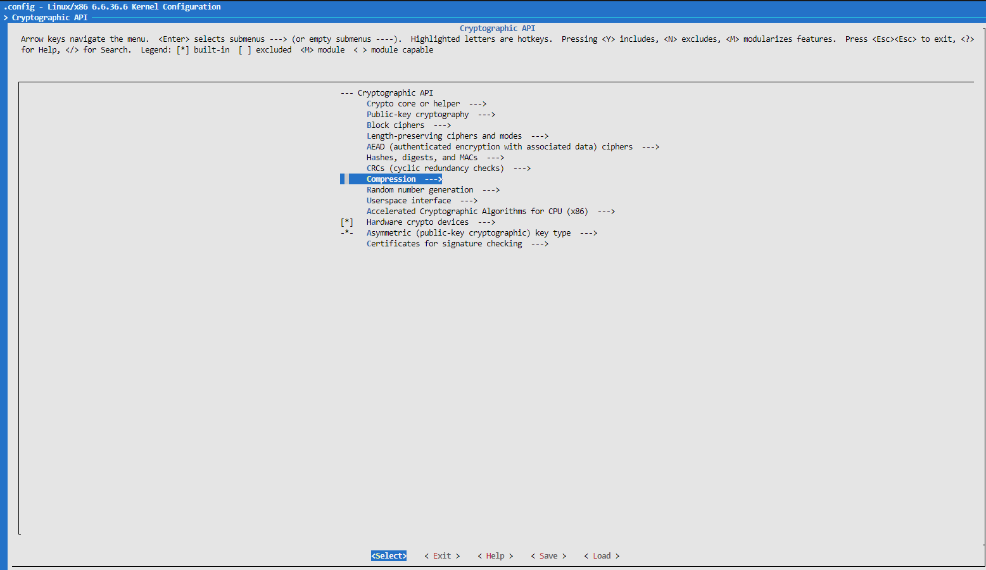Screen dimensions: 986x570
Task: Expand Length-preserving ciphers and modes arrow
Action: pos(540,136)
